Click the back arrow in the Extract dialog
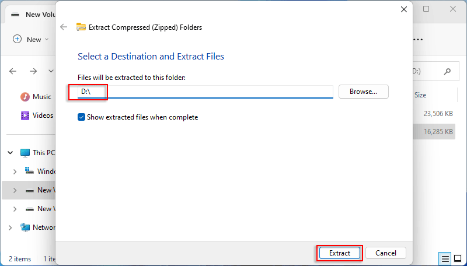 (x=64, y=27)
